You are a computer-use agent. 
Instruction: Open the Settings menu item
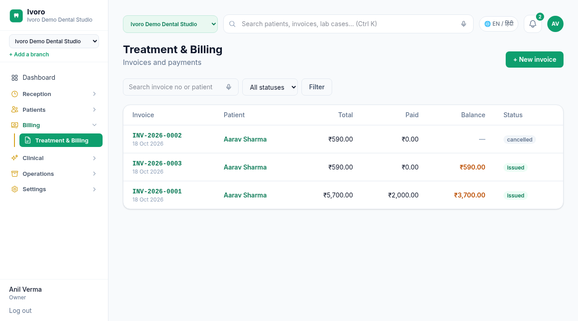pos(54,189)
